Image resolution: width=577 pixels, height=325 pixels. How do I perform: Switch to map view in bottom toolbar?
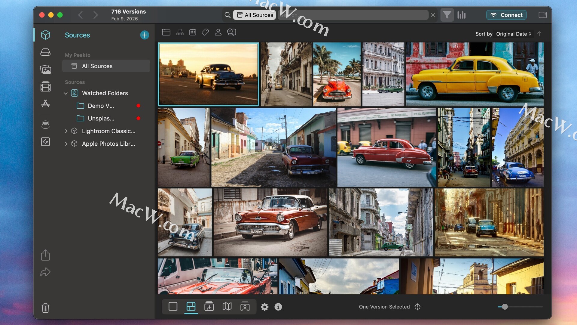point(227,307)
